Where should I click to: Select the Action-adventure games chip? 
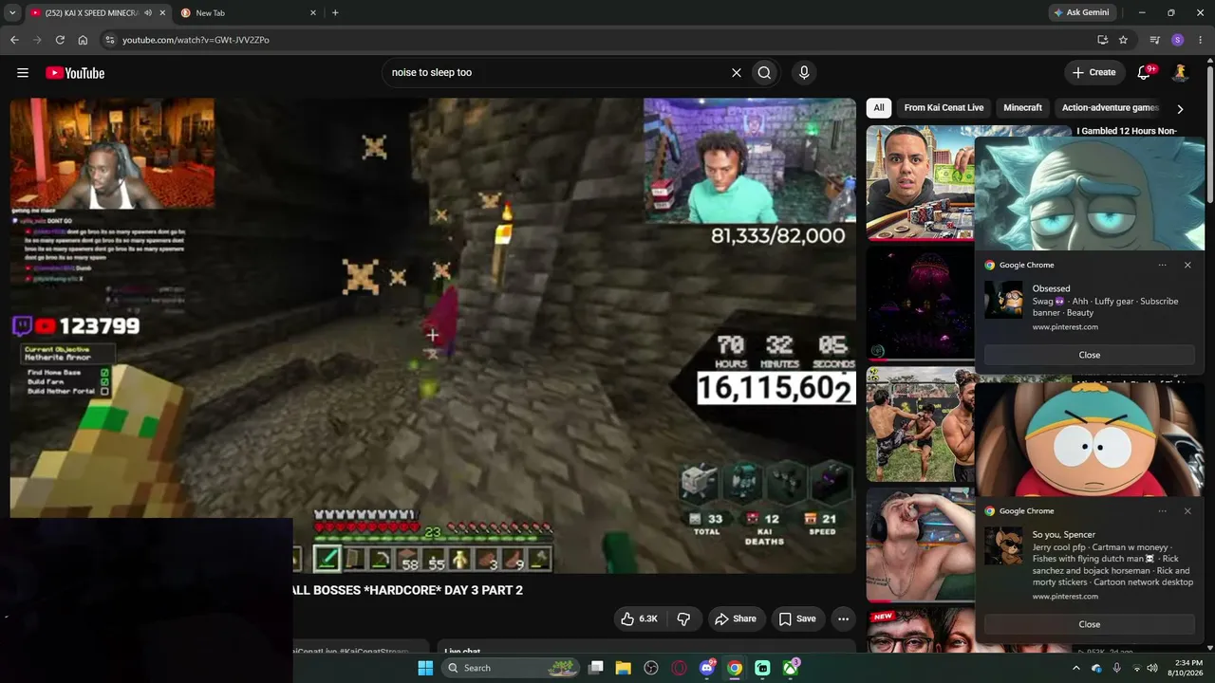coord(1110,108)
